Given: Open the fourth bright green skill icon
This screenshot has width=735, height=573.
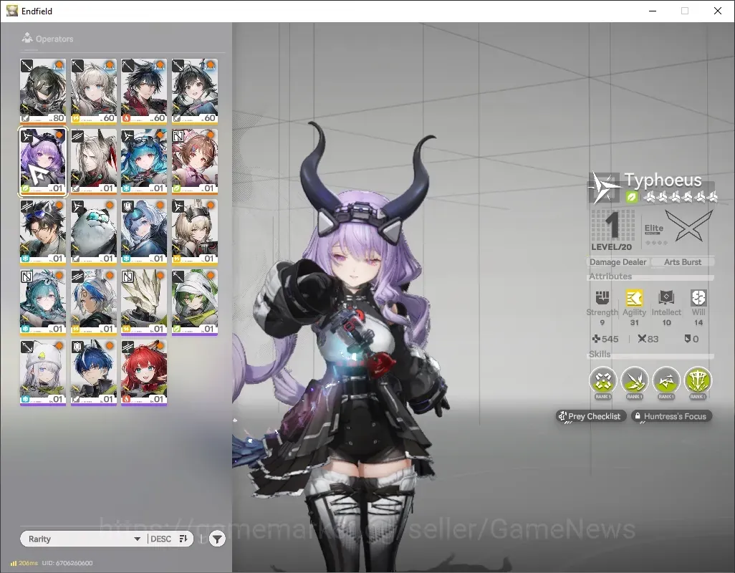Looking at the screenshot, I should (x=698, y=380).
